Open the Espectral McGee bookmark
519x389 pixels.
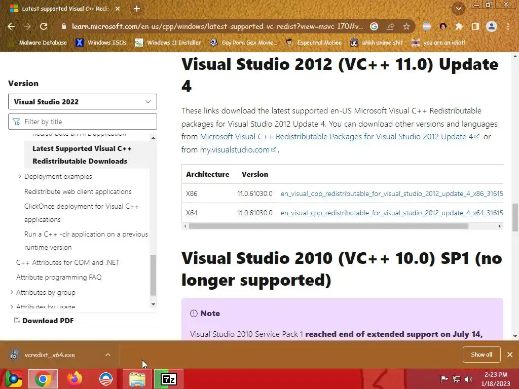click(x=313, y=43)
